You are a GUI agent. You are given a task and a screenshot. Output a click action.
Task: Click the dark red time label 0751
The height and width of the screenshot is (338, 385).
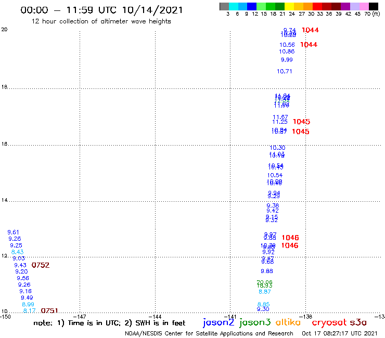(49, 311)
